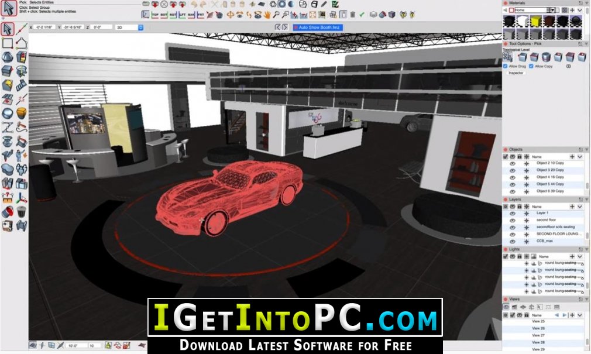The height and width of the screenshot is (354, 591).
Task: Toggle the Allow Drag checkbox
Action: (x=506, y=66)
